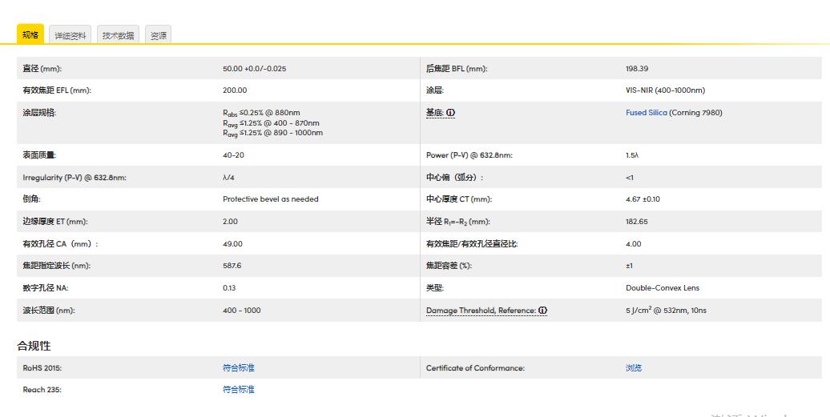Screen dimensions: 830x417
Task: Click the 中心偏（弧分） label
Action: [x=455, y=178]
